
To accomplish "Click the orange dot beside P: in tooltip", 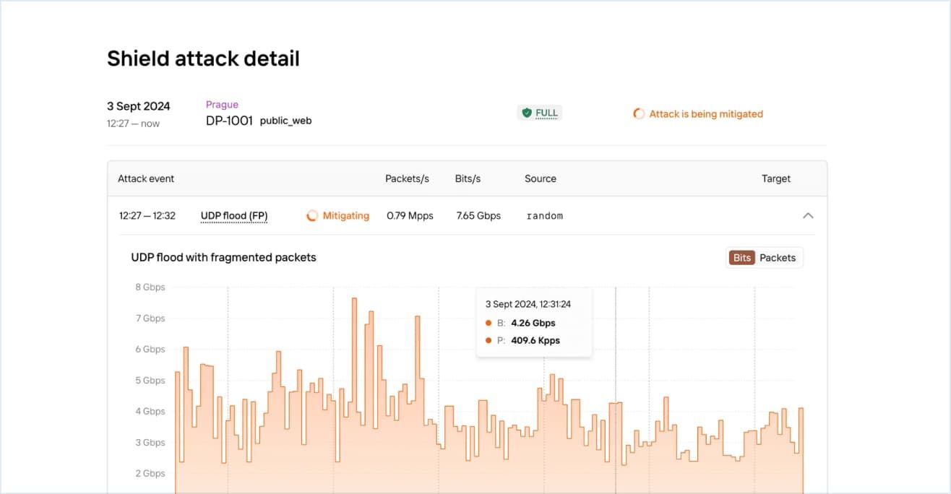I will (489, 340).
